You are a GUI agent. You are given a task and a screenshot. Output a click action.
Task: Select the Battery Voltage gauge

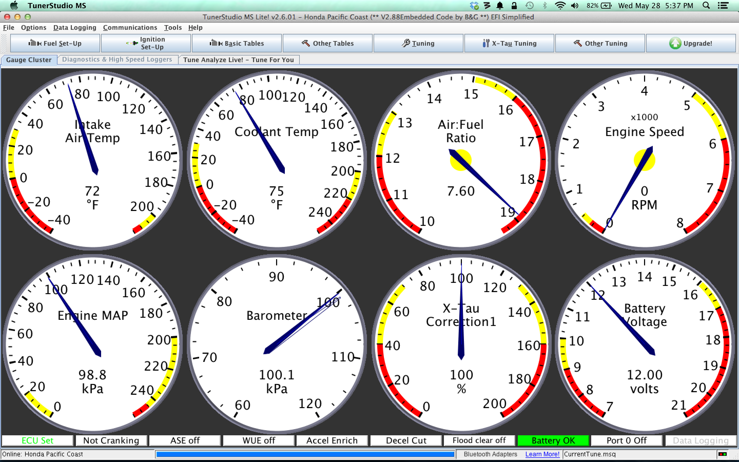645,344
